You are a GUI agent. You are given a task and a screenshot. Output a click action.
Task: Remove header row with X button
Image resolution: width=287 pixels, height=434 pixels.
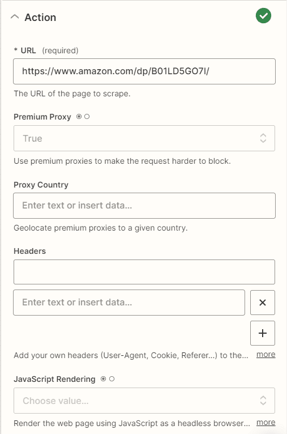click(263, 303)
